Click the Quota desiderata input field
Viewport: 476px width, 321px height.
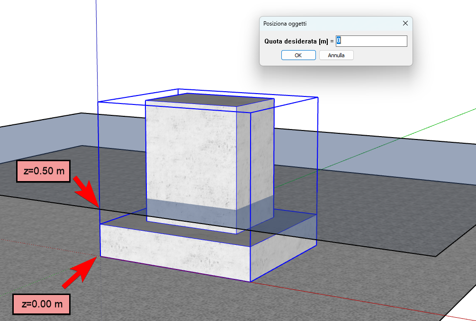371,41
